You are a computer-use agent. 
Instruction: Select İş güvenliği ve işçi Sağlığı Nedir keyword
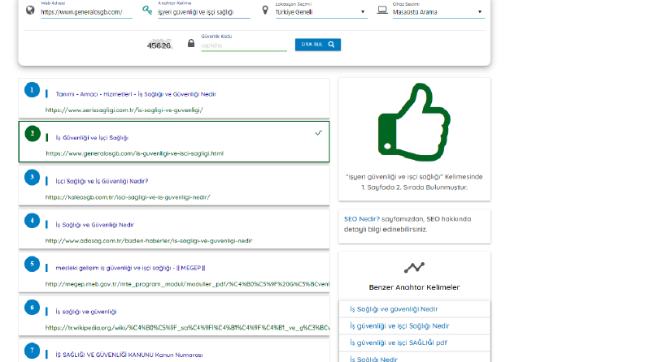(399, 326)
